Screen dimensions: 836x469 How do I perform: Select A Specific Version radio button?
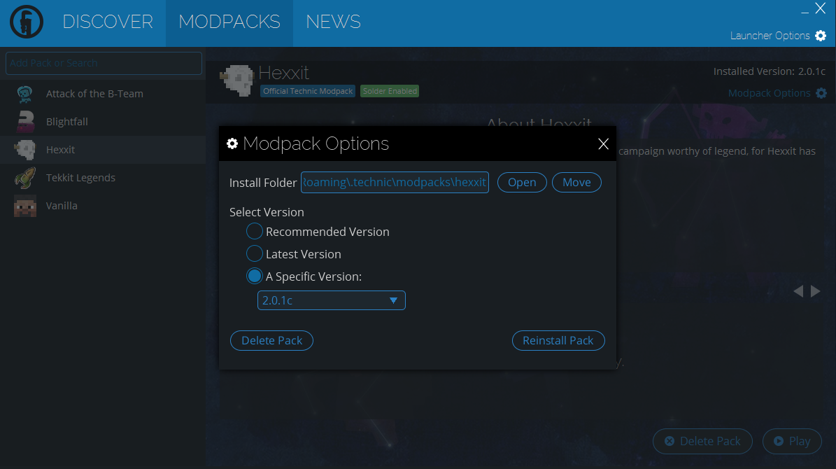(x=255, y=276)
